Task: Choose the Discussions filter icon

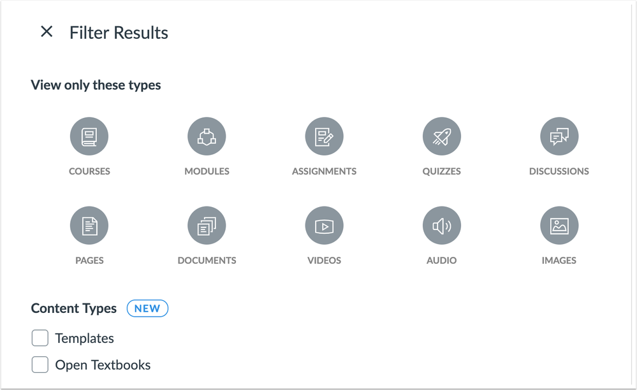Action: 559,136
